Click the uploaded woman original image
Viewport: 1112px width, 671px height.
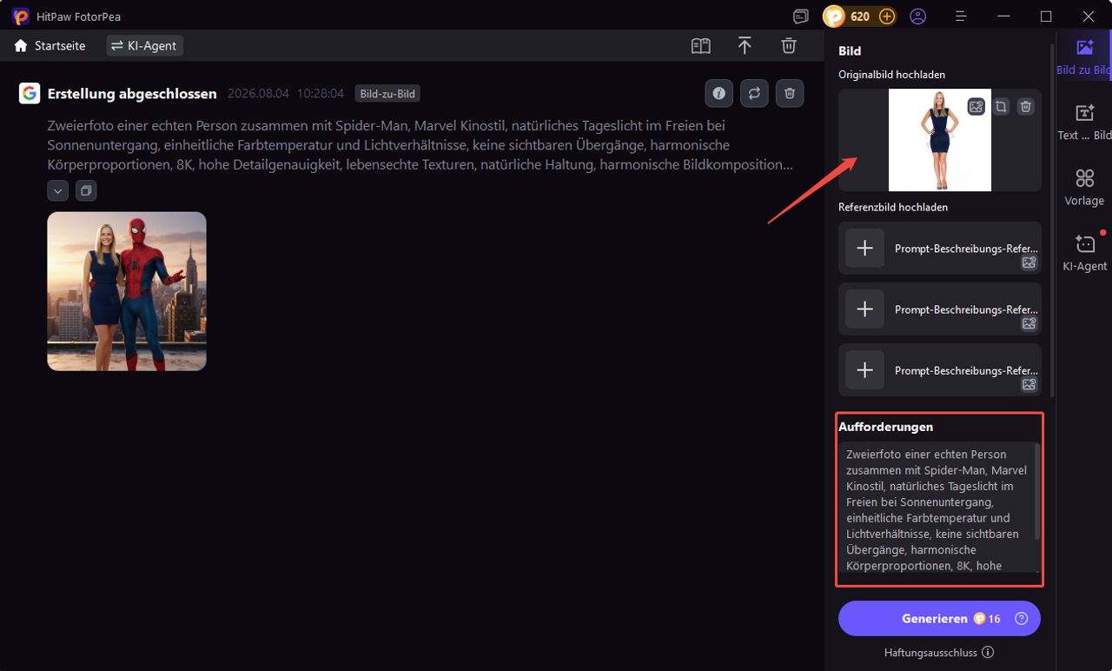coord(940,140)
